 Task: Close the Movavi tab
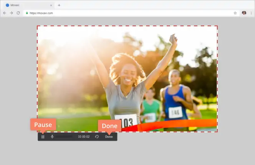(x=51, y=5)
